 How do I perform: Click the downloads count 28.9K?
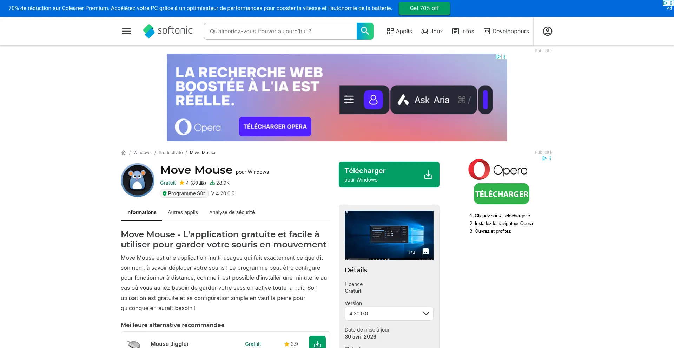[x=220, y=183]
